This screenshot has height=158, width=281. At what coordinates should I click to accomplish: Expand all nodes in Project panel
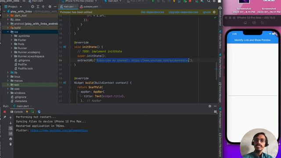click(38, 7)
